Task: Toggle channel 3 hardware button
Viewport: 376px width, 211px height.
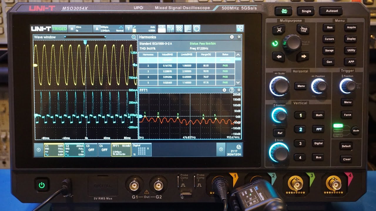Action: (300, 143)
